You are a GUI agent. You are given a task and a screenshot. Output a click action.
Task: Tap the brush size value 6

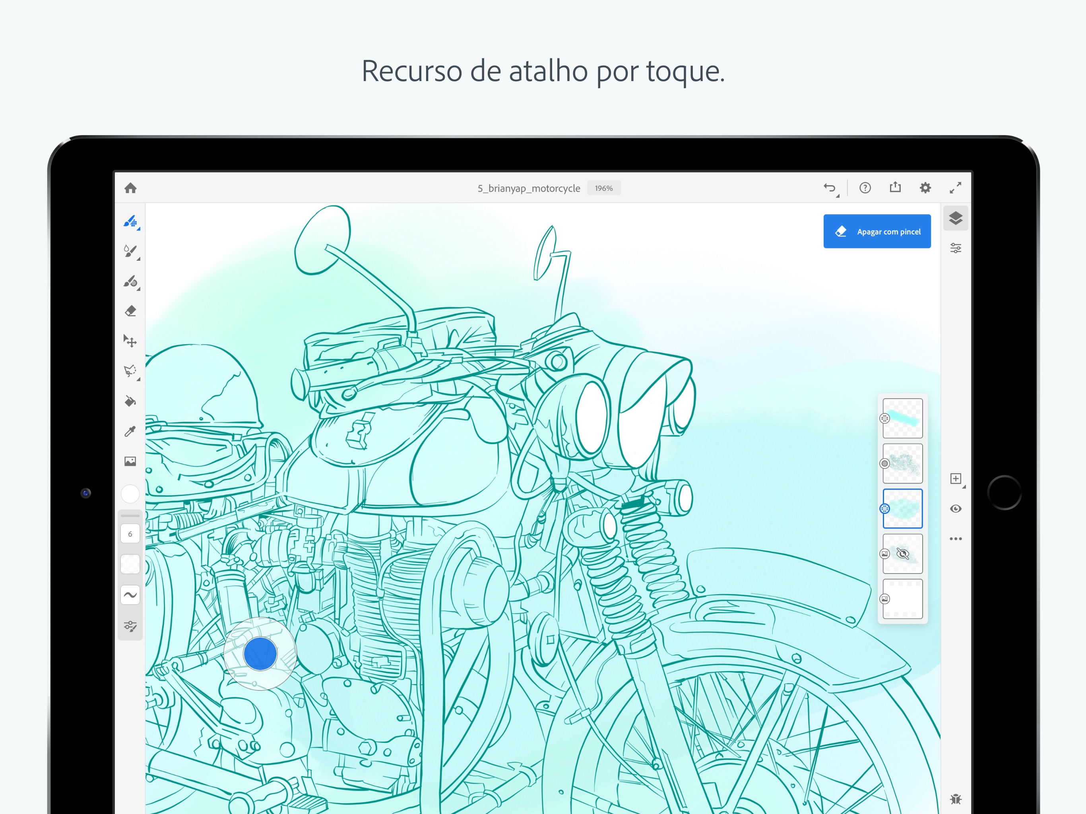[x=130, y=534]
